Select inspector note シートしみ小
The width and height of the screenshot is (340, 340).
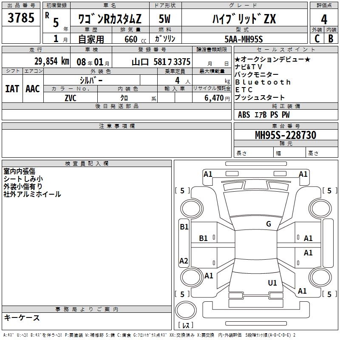[23, 179]
